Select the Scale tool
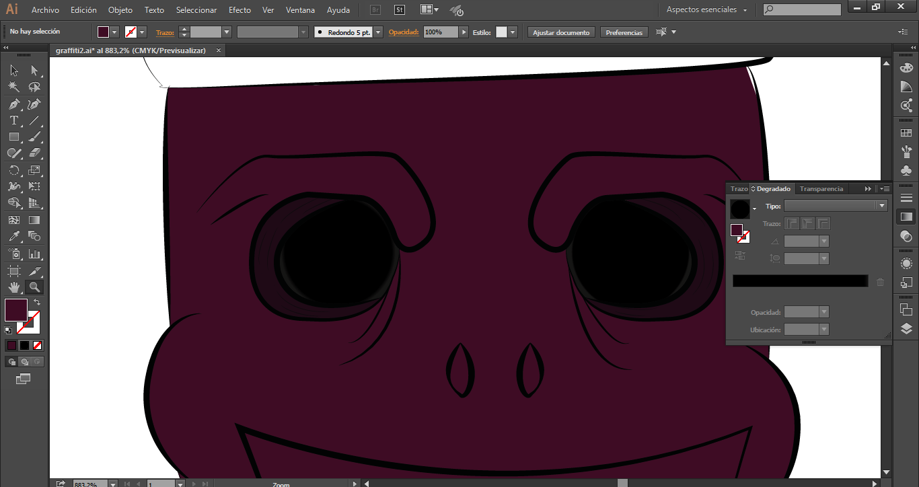 point(34,170)
